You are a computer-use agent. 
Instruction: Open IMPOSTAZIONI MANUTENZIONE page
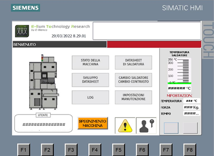133,97
